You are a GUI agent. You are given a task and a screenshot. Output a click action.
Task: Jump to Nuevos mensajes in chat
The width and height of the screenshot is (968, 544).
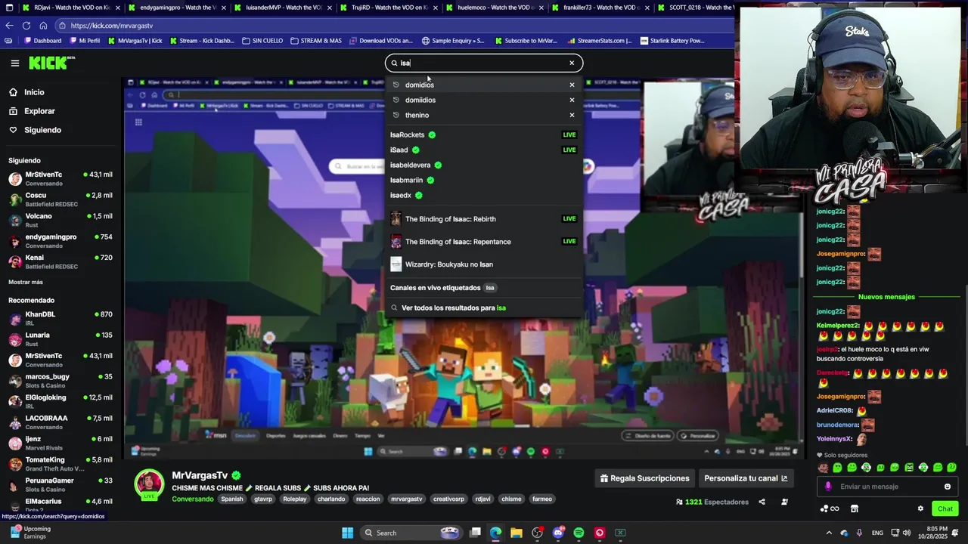(x=886, y=297)
